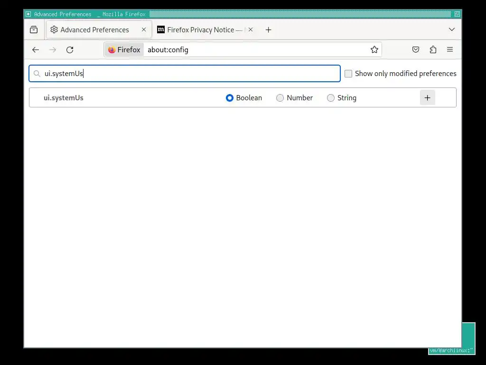Image resolution: width=486 pixels, height=365 pixels.
Task: Click the ui.systemUs preference name
Action: pyautogui.click(x=64, y=98)
